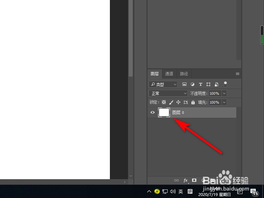Open the network tray icon

click(165, 191)
